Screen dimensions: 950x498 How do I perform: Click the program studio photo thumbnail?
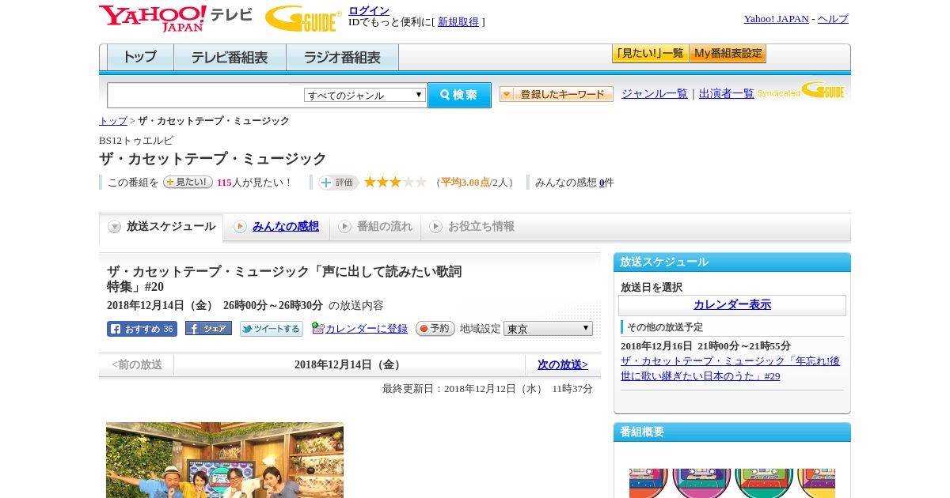click(225, 460)
